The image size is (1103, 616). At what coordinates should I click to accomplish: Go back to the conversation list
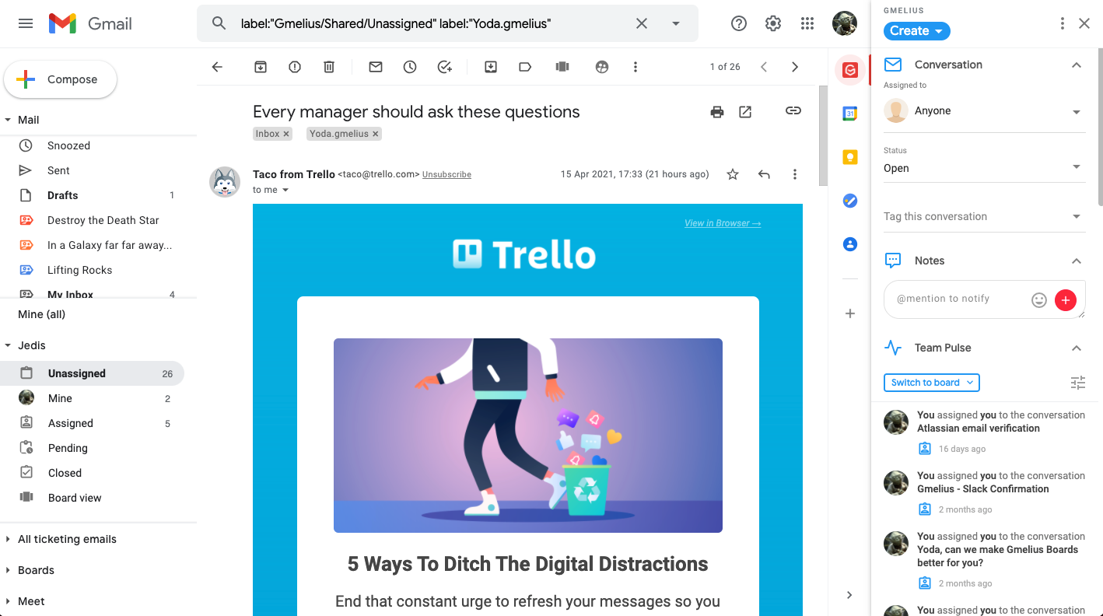pos(217,67)
